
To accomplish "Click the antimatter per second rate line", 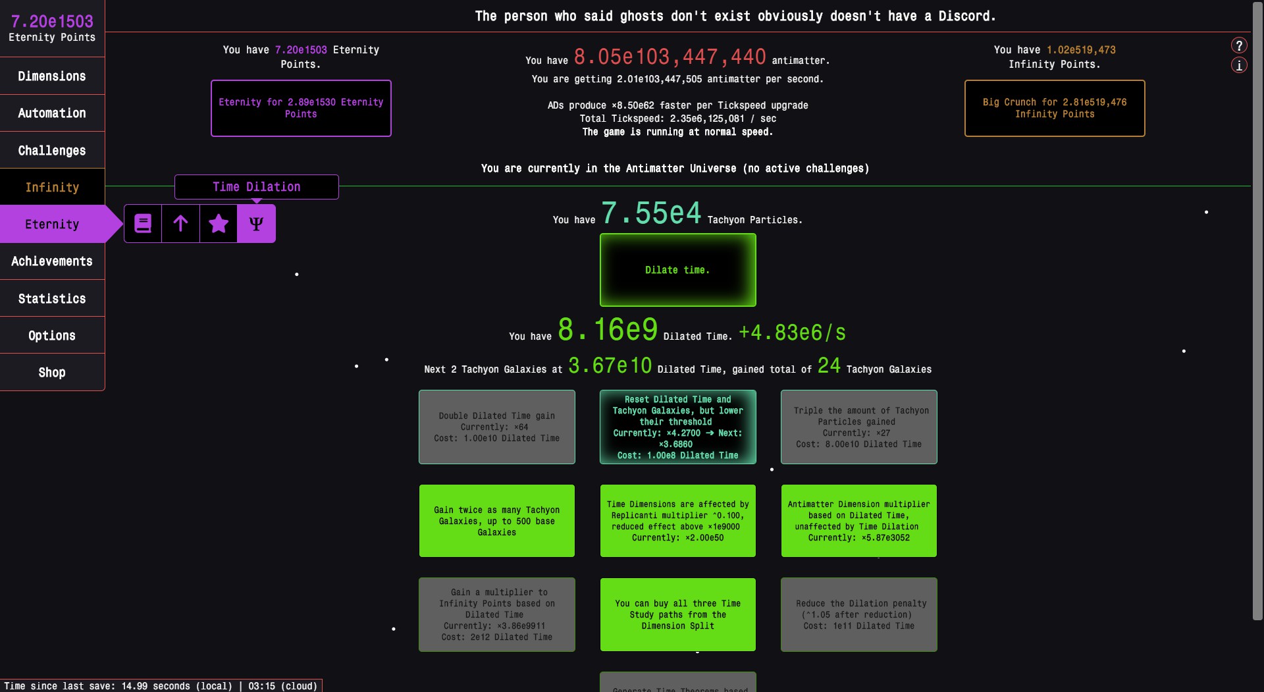I will (x=677, y=79).
